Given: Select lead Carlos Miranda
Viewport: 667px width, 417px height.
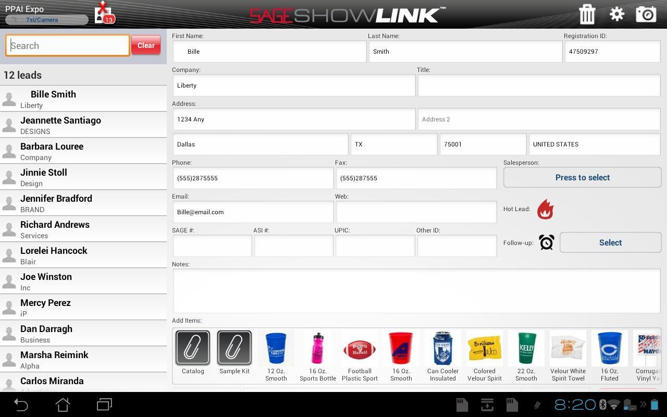Looking at the screenshot, I should pyautogui.click(x=83, y=382).
